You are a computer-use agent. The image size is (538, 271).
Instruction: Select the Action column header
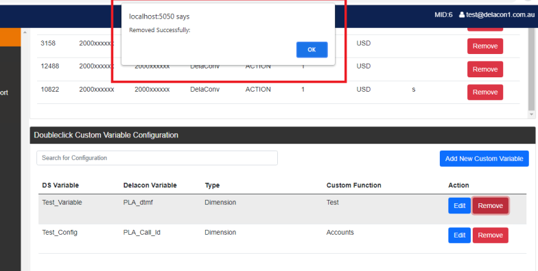tap(458, 185)
